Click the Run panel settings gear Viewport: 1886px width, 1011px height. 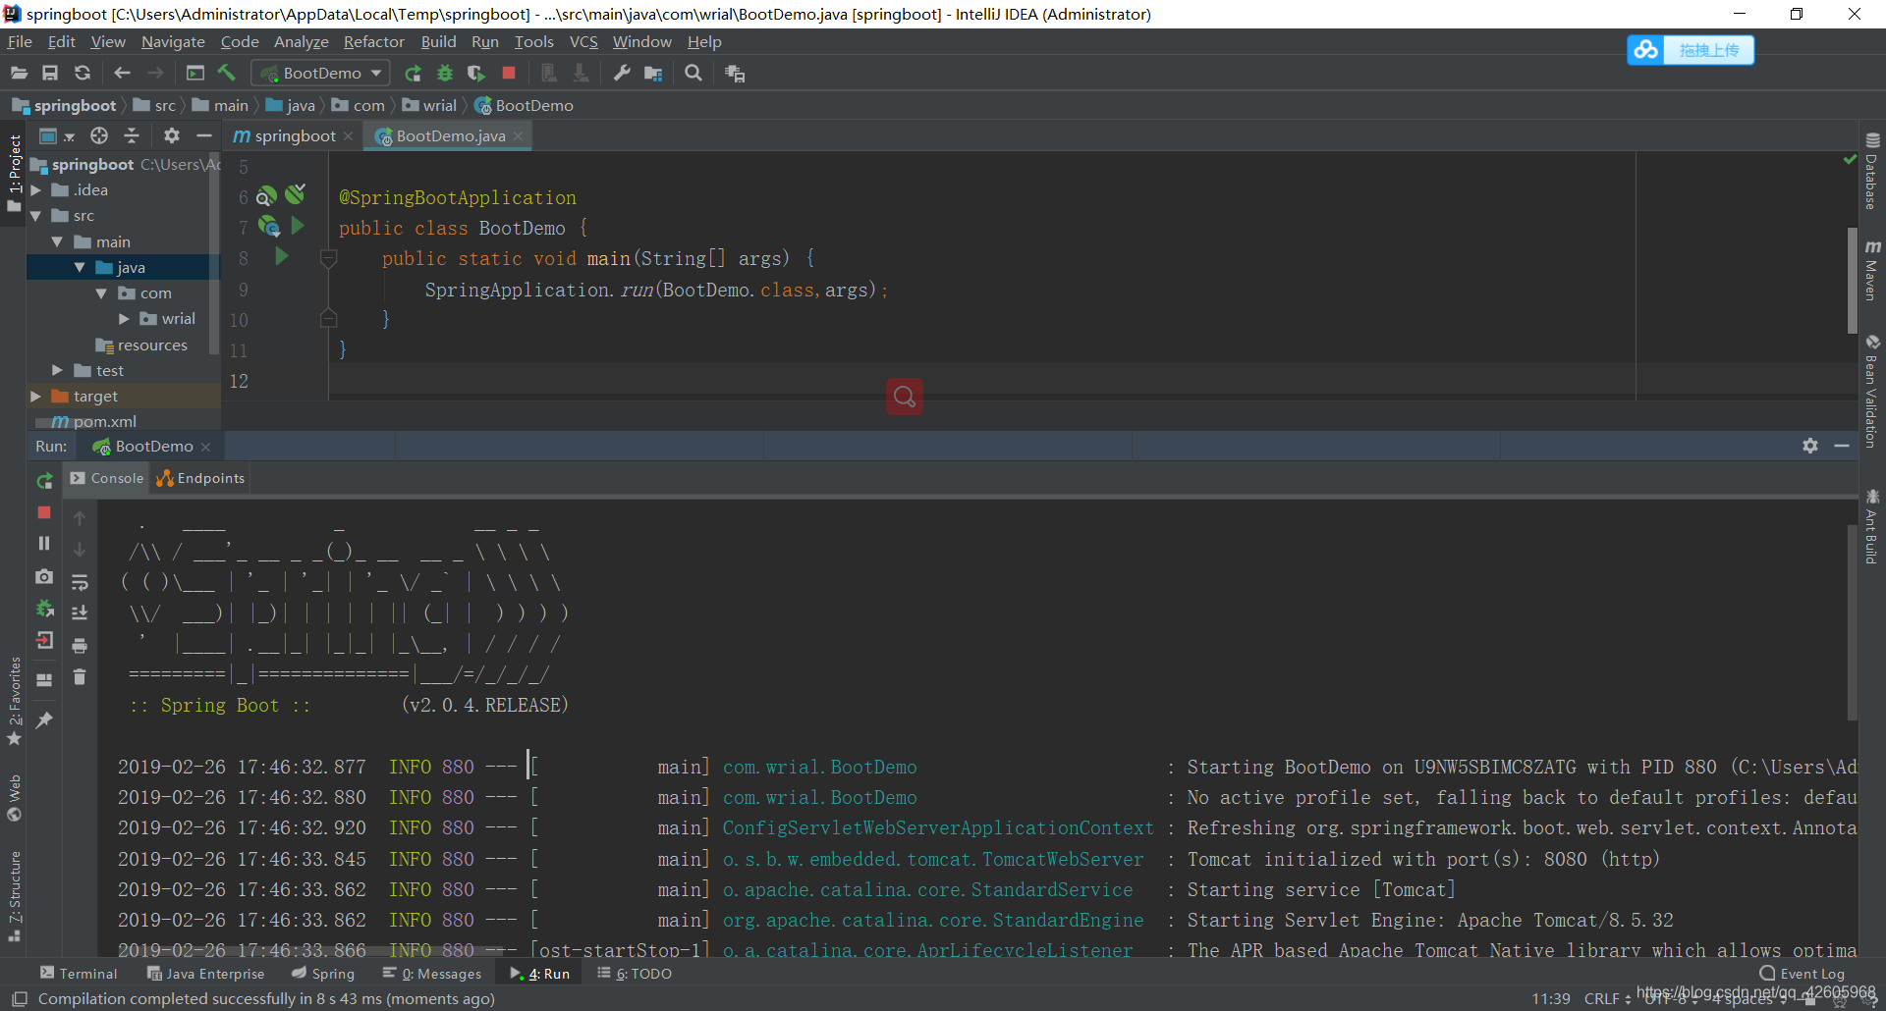coord(1810,446)
